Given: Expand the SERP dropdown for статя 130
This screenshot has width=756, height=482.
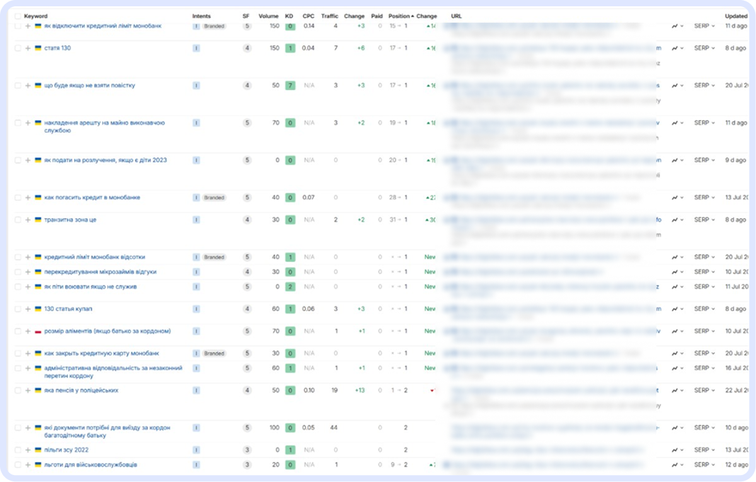Looking at the screenshot, I should click(704, 49).
